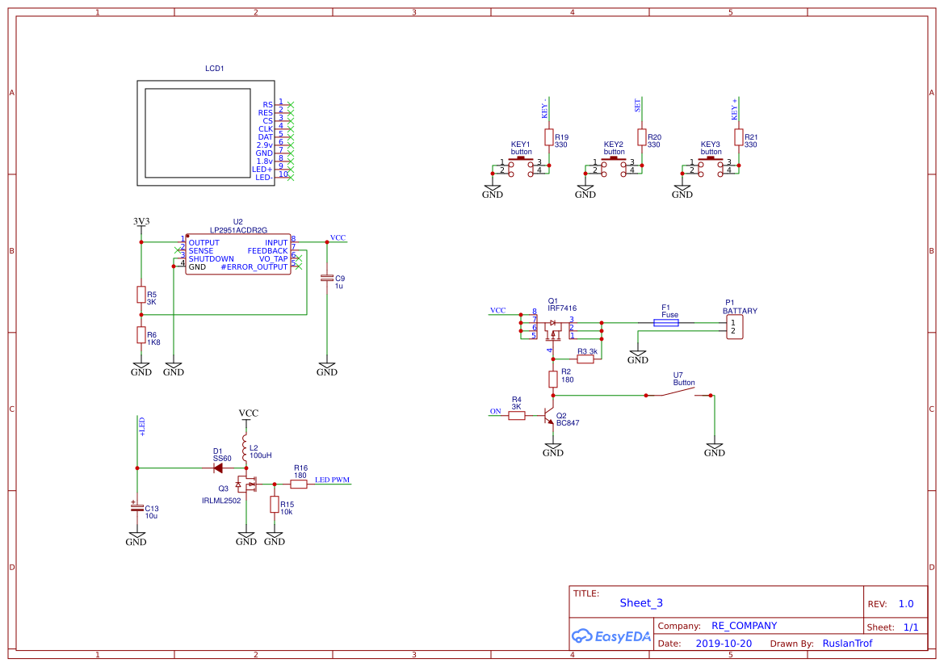
Task: Select polarized capacitor C13 symbol
Action: (139, 508)
